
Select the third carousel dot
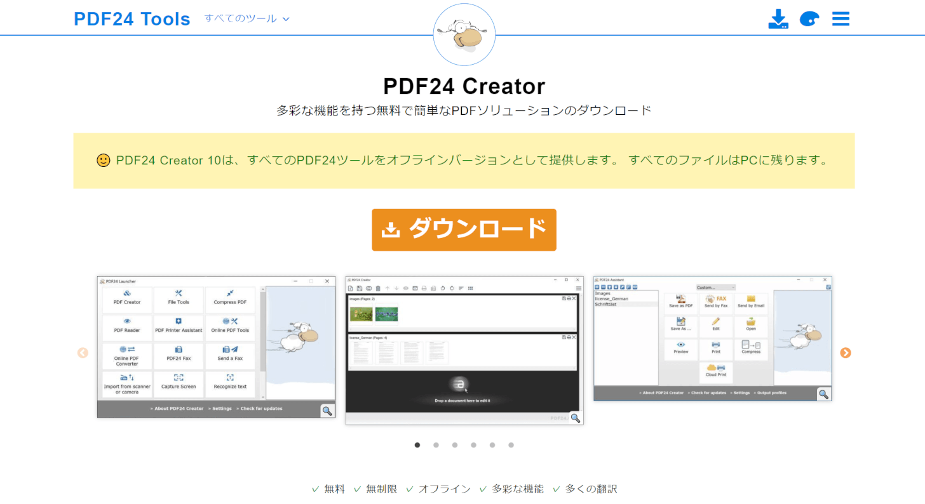[x=455, y=445]
